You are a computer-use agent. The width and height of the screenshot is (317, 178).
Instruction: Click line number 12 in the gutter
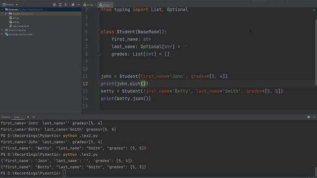tap(85, 84)
